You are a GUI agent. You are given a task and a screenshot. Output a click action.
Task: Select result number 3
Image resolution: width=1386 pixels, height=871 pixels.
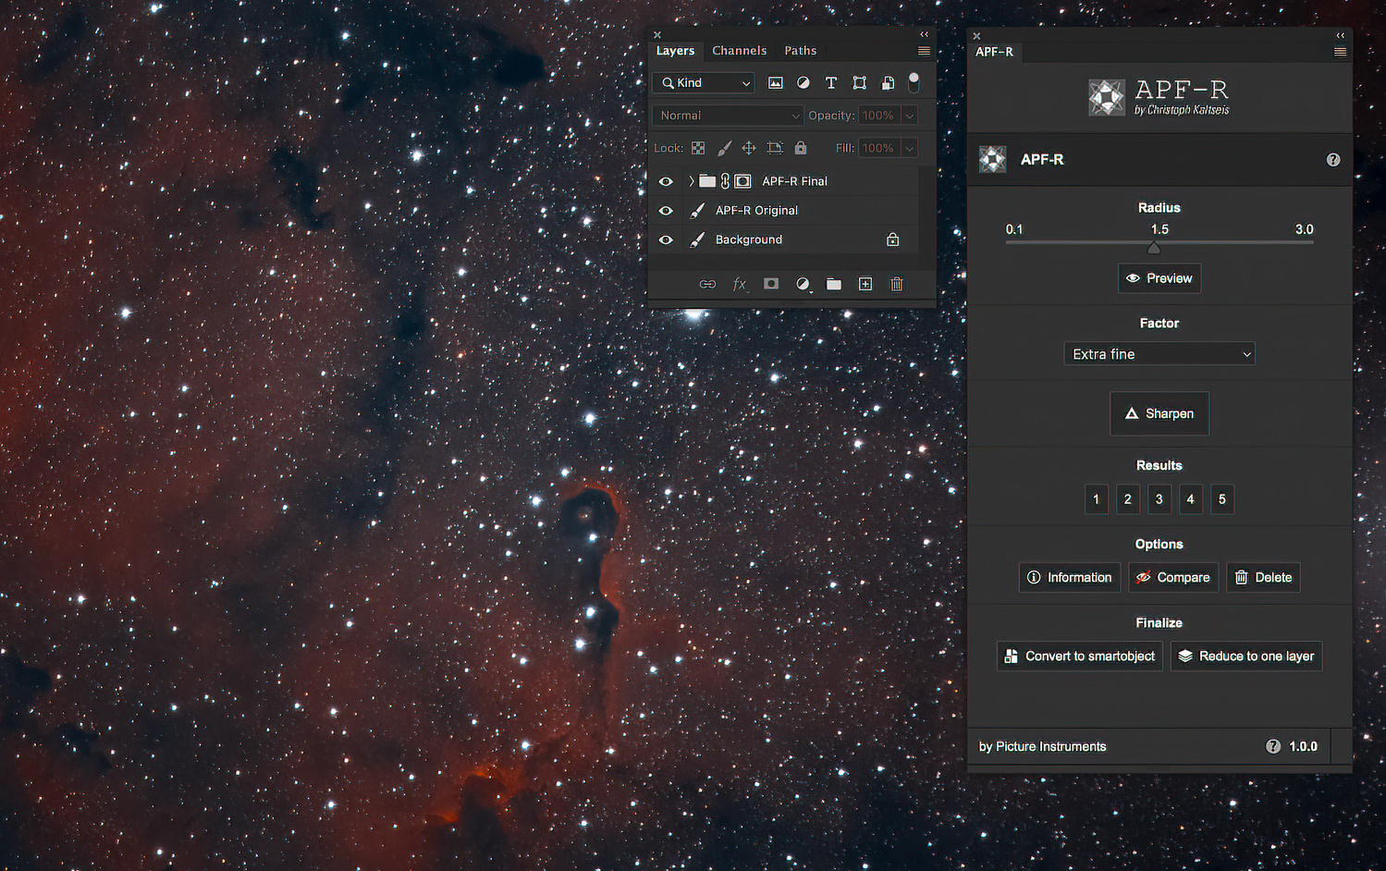pyautogui.click(x=1159, y=499)
